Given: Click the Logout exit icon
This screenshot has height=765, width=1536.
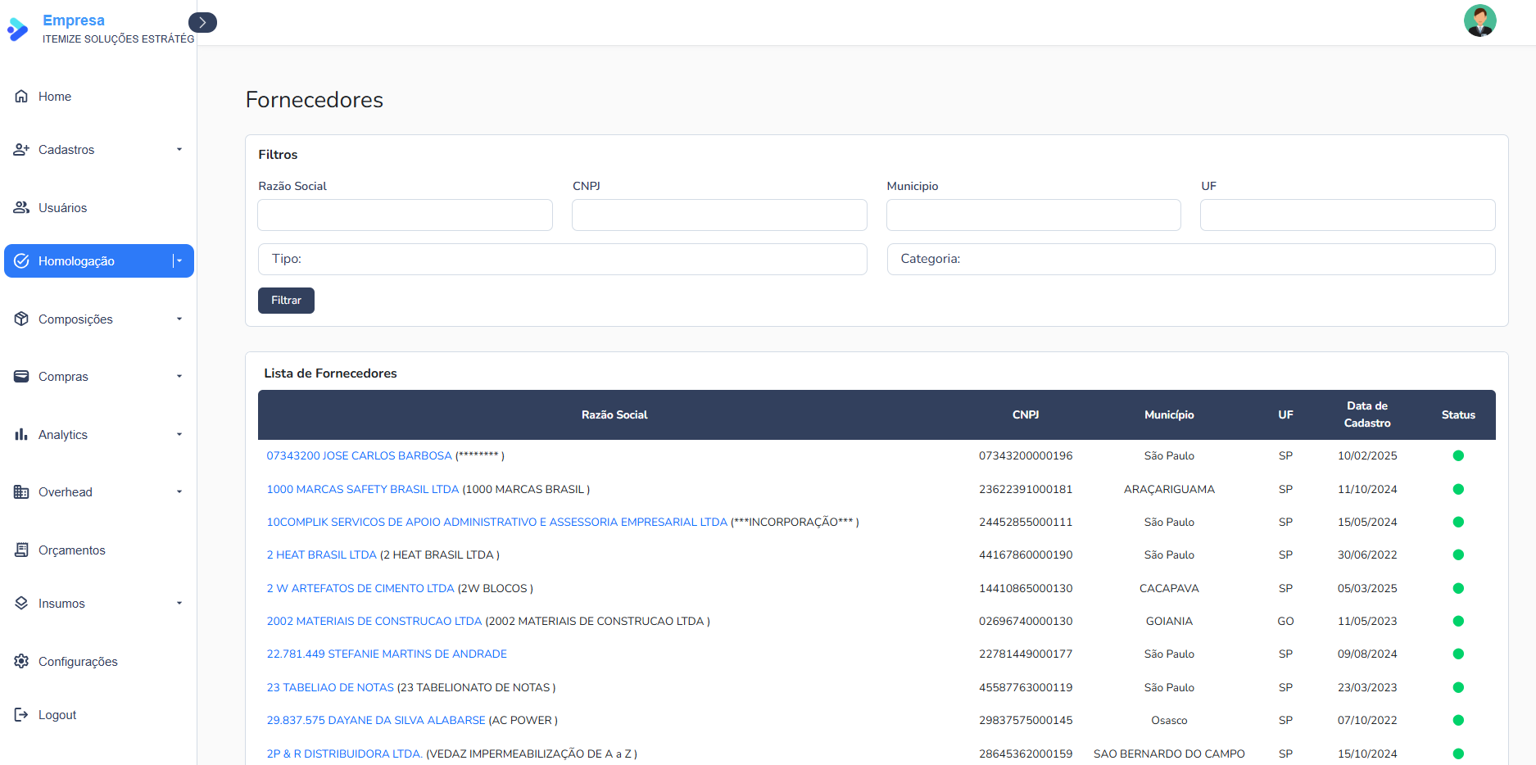Looking at the screenshot, I should (21, 714).
